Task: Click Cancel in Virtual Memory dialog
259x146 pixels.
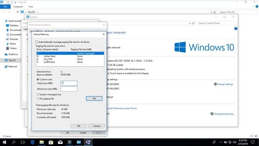Action: click(x=97, y=126)
